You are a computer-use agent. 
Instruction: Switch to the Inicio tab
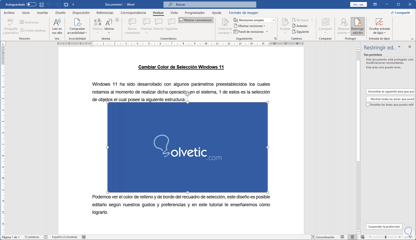[26, 13]
